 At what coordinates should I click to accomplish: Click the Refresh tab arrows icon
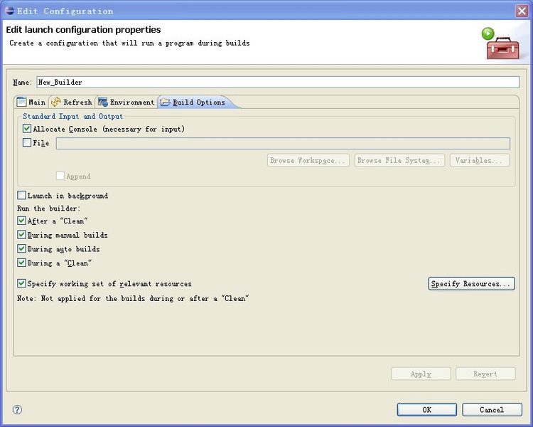click(55, 102)
